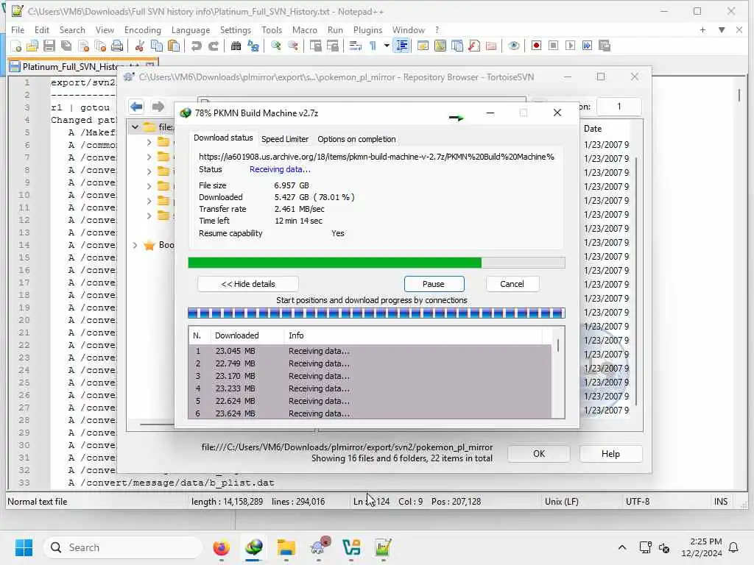The height and width of the screenshot is (565, 754).
Task: Click the Print toolbar icon in Notepad++
Action: 117,46
